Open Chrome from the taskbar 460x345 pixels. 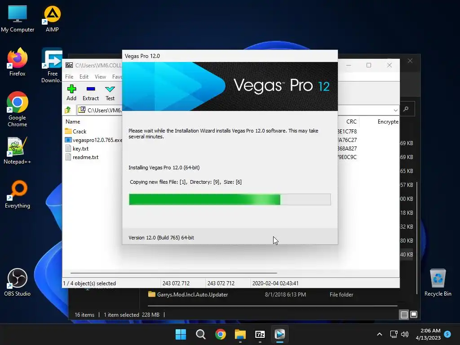(220, 334)
